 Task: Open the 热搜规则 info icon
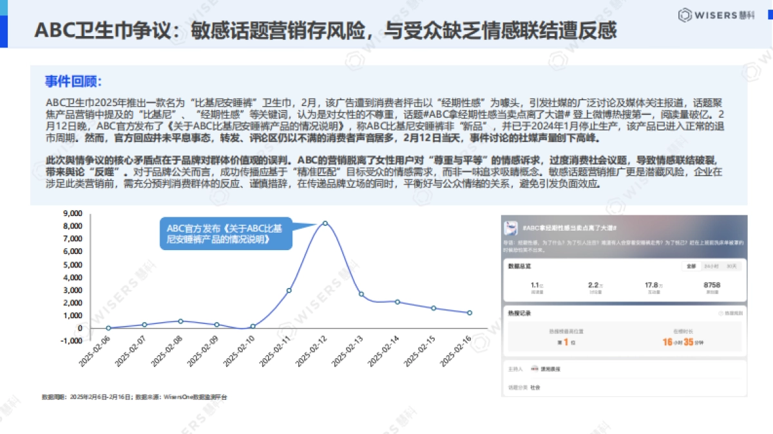pyautogui.click(x=721, y=312)
